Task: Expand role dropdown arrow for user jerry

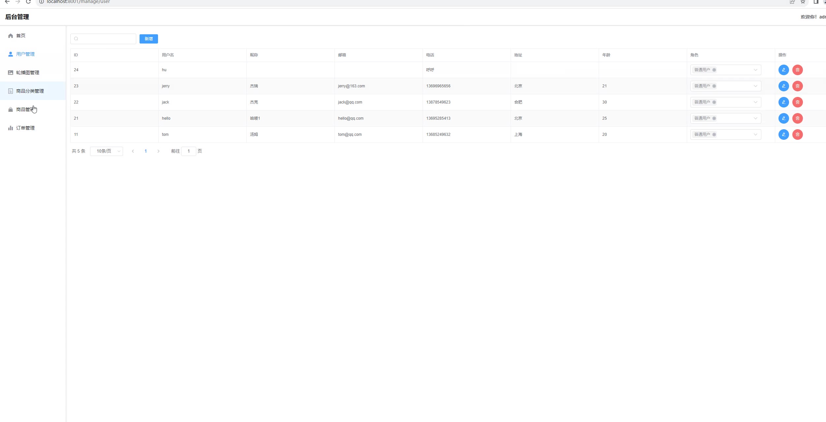Action: pos(755,86)
